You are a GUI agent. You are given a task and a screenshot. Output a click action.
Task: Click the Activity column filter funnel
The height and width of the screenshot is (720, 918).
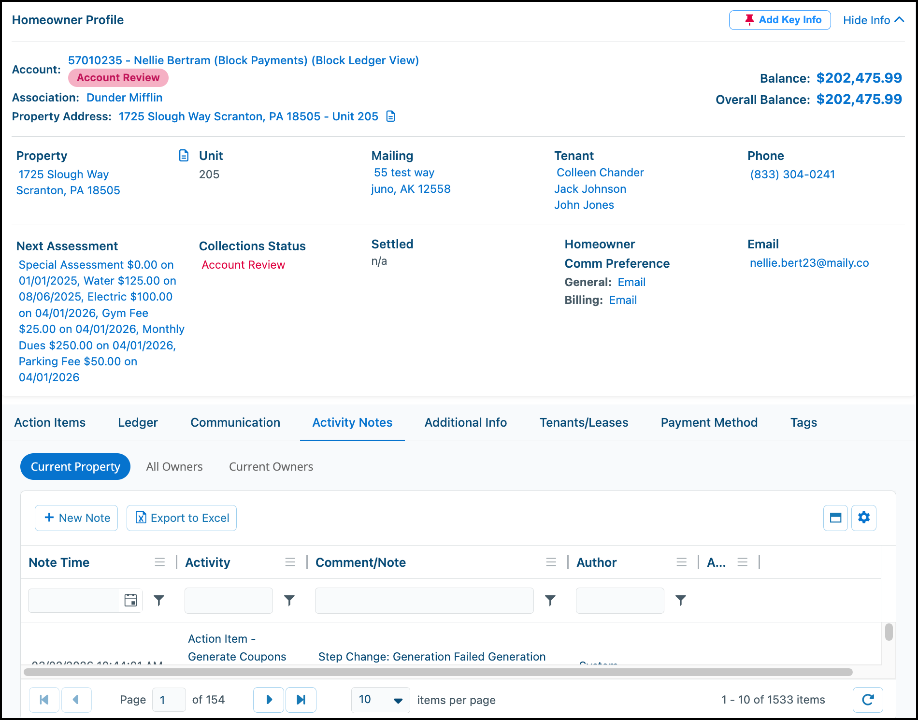(289, 600)
